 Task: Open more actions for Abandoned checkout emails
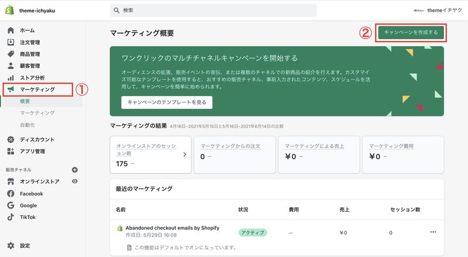tap(433, 232)
